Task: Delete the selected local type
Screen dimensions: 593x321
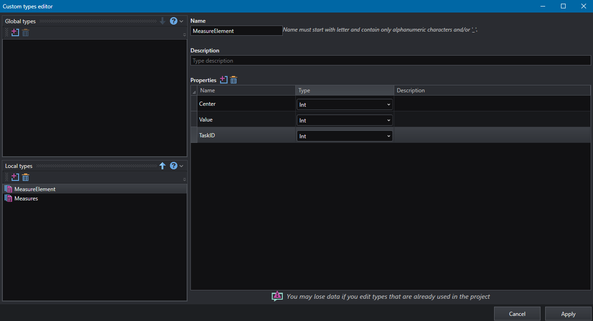Action: pos(26,177)
